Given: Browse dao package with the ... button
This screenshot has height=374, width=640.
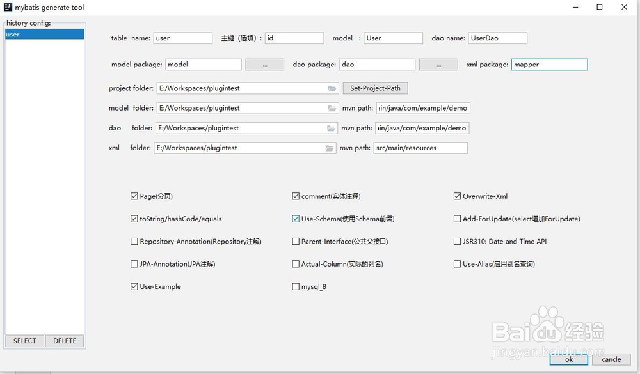Looking at the screenshot, I should 438,65.
